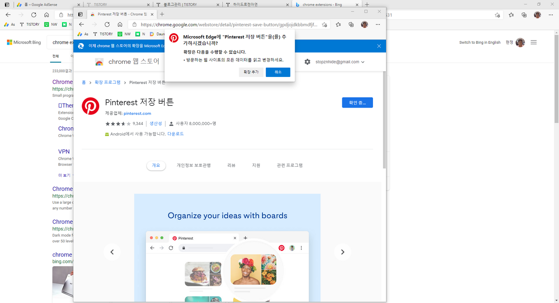Select 관련 프로그램 tab
Viewport: 559px width, 303px height.
(x=290, y=165)
